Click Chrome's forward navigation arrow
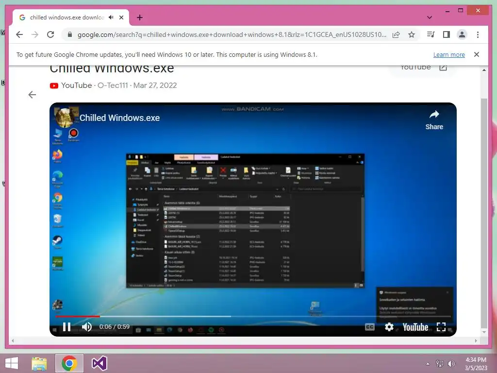 [x=35, y=34]
